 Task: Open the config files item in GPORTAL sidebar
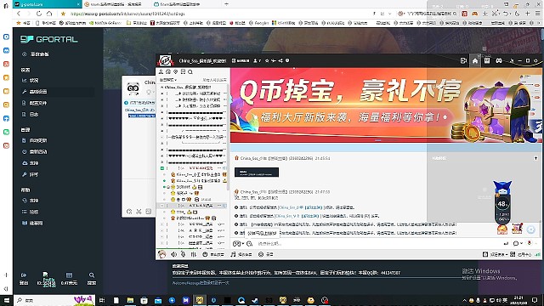pos(34,103)
